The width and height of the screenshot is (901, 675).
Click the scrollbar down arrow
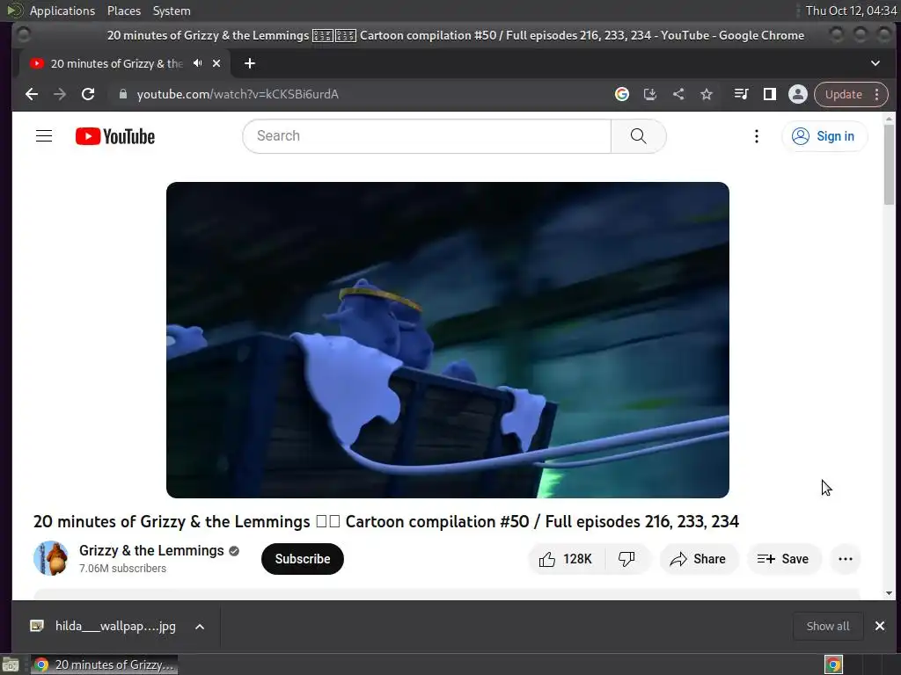point(889,593)
